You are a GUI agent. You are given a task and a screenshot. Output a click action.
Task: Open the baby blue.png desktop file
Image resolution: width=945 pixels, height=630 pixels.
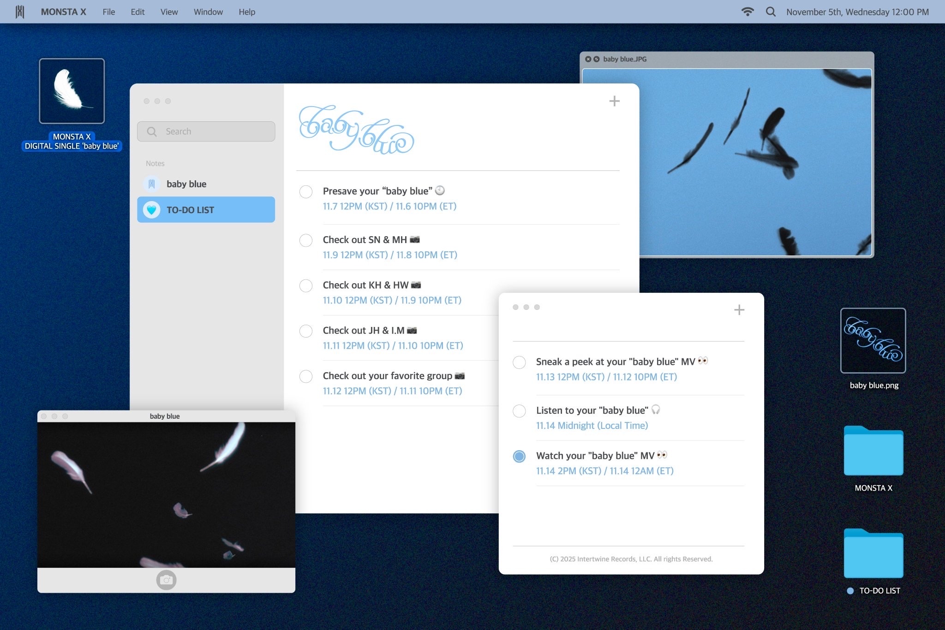(x=873, y=341)
